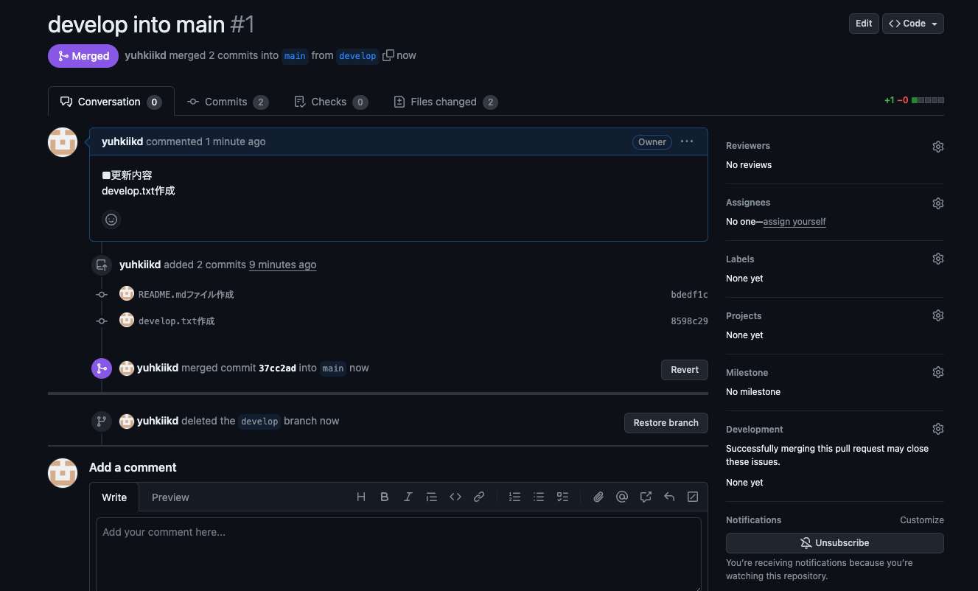Click the 9 minutes ago timestamp
Viewport: 978px width, 591px height.
click(282, 265)
